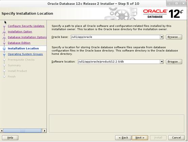Cancel the Oracle installation

(x=176, y=138)
